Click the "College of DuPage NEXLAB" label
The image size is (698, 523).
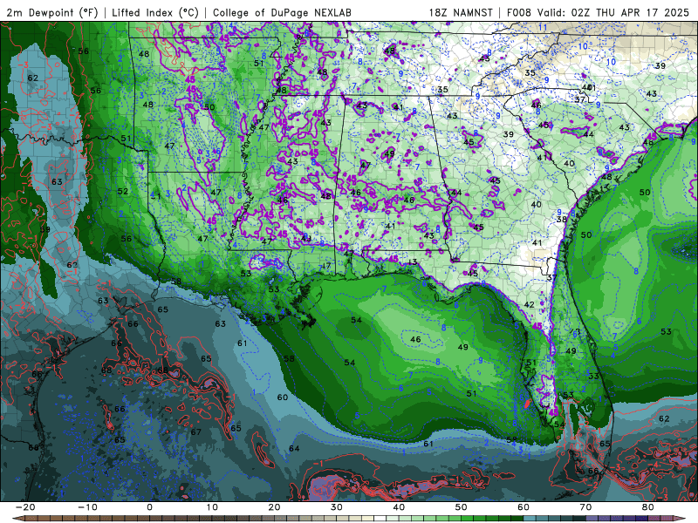282,12
